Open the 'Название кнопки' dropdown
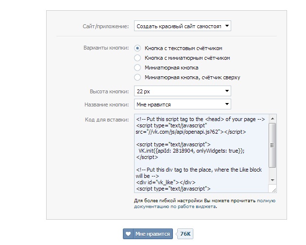Viewport: 306px width, 245px height. coord(182,104)
